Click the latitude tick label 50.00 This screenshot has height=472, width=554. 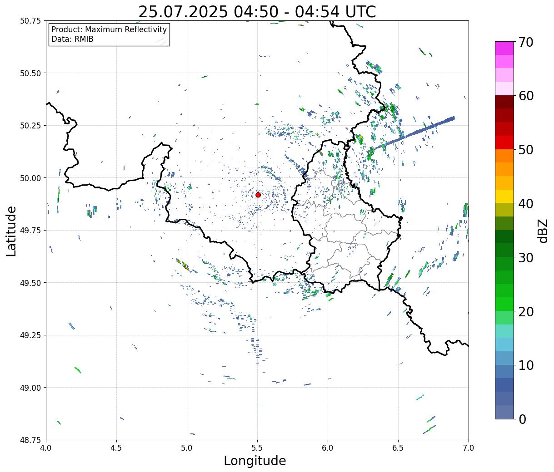click(30, 178)
